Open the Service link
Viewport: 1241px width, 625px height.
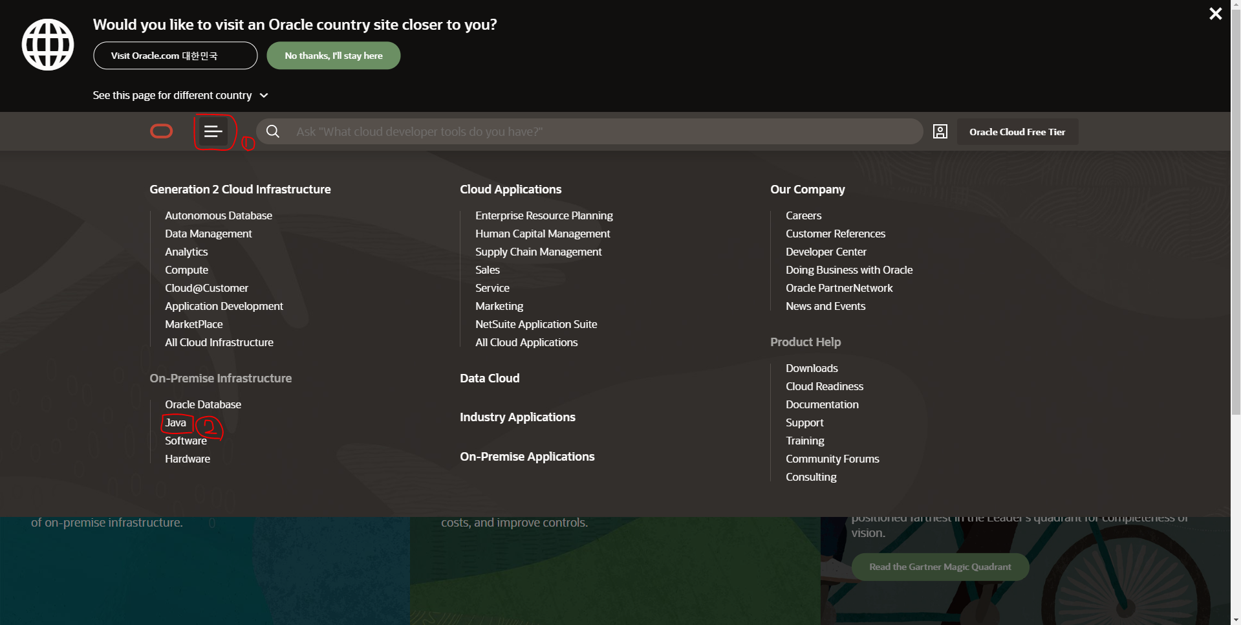(492, 288)
